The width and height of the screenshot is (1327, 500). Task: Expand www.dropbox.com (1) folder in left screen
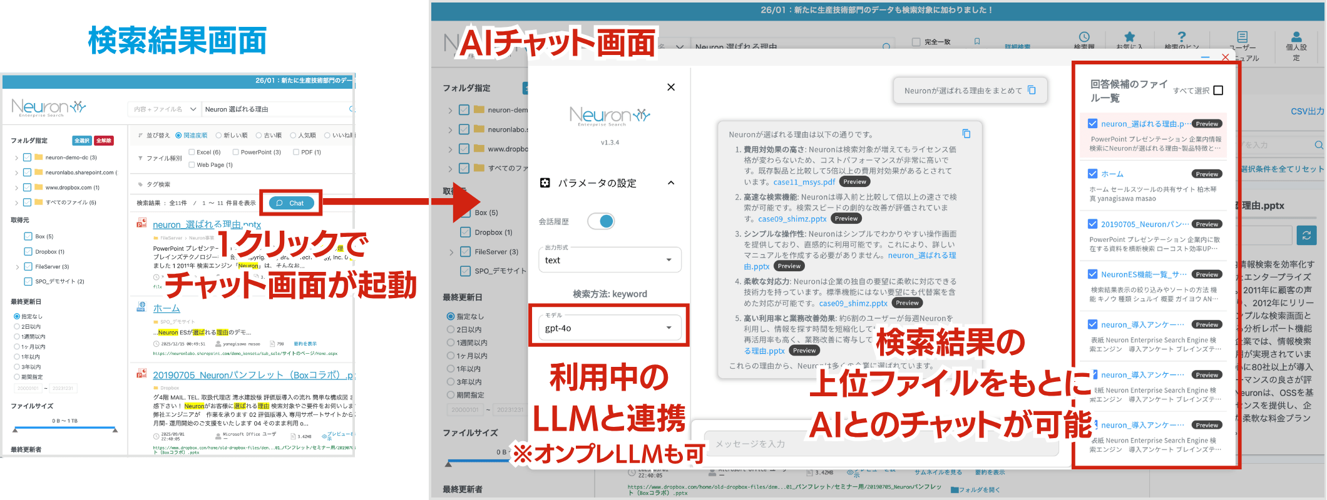click(x=16, y=187)
